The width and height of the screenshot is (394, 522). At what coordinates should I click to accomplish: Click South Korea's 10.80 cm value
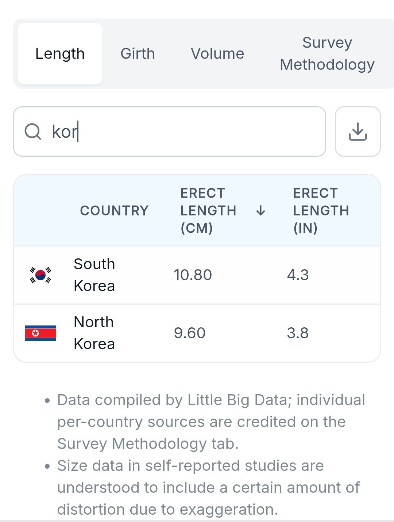click(x=193, y=275)
